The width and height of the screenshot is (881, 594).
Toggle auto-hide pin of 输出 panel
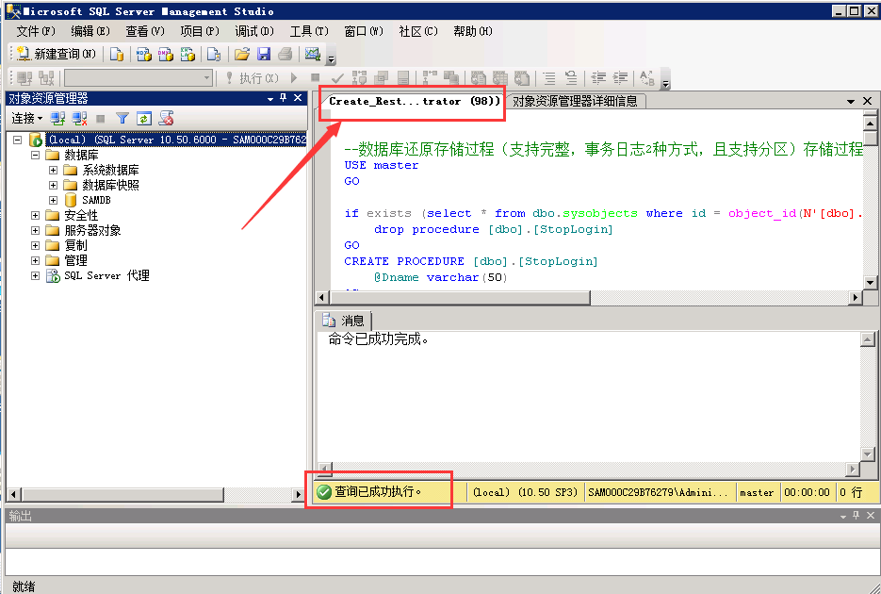[856, 515]
